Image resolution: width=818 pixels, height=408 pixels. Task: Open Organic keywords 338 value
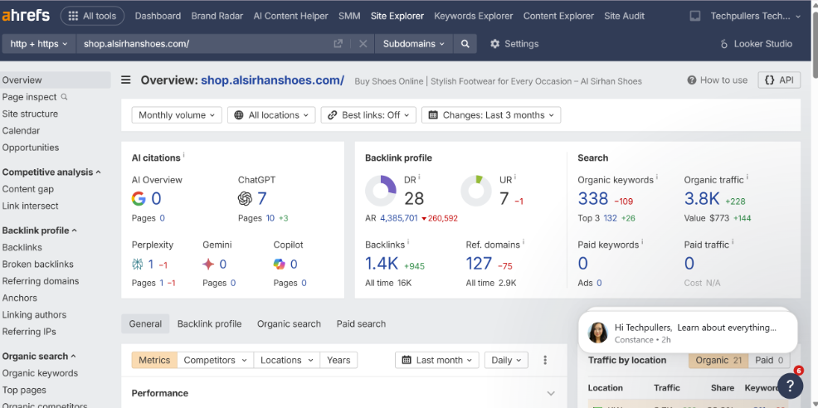(592, 198)
